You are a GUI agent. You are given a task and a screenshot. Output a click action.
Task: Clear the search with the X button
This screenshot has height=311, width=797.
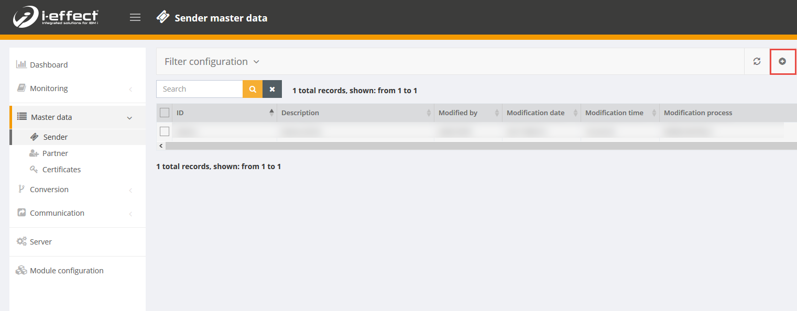click(272, 89)
